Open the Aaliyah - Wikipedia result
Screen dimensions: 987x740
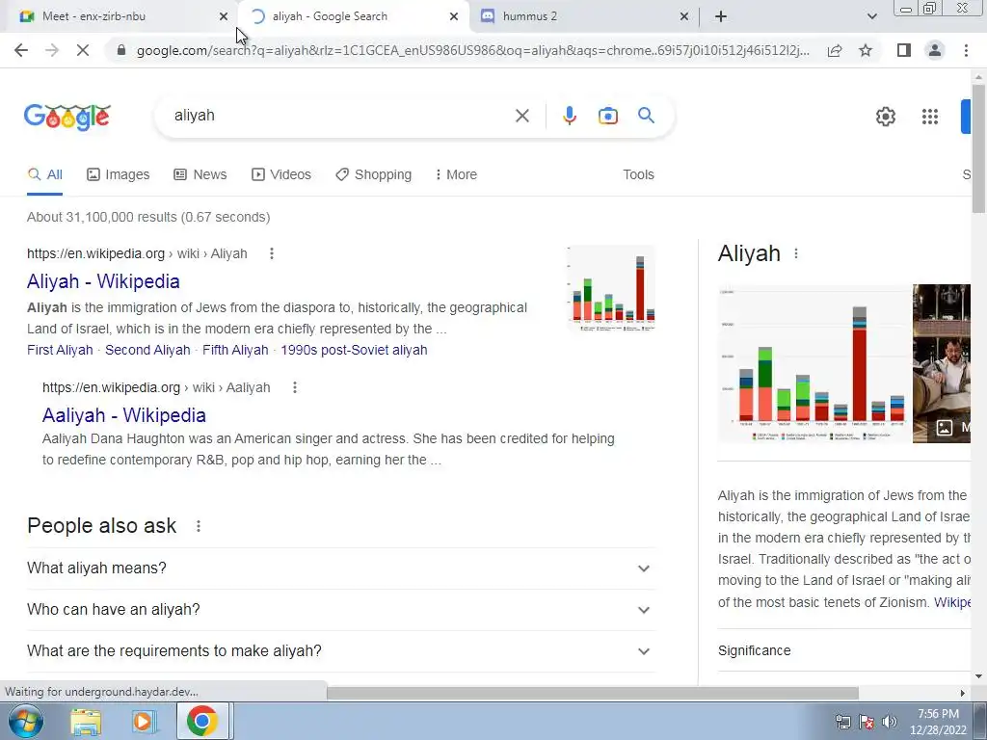click(124, 415)
